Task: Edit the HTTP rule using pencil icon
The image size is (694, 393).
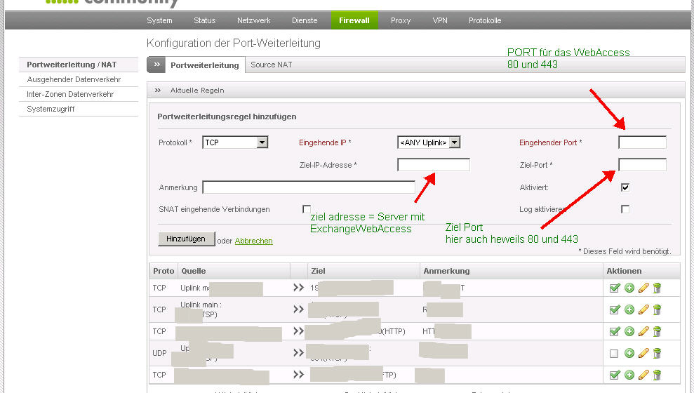Action: [x=643, y=331]
